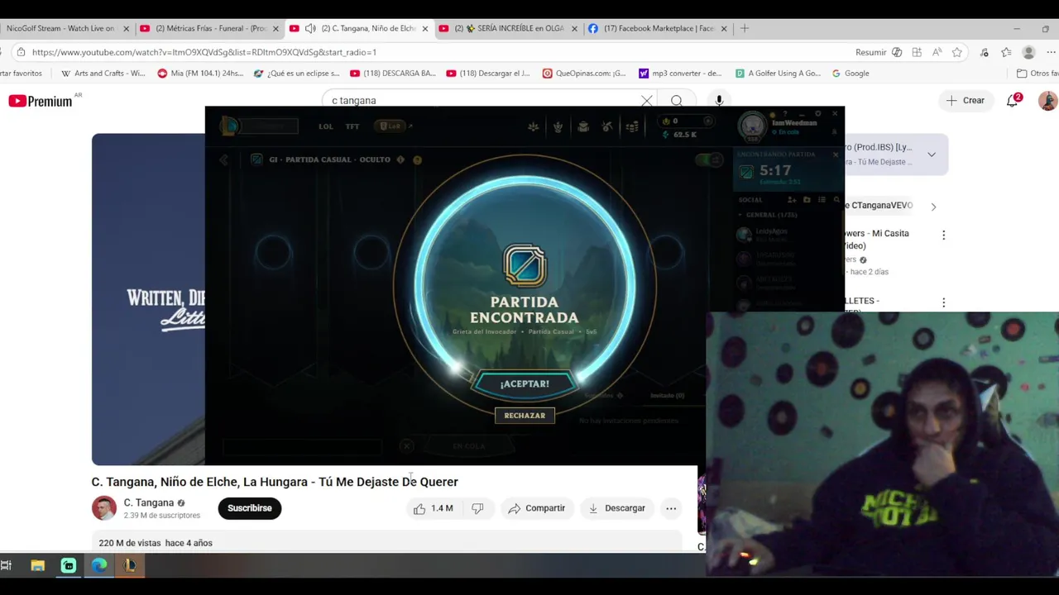Dislike the video with thumbs down
Image resolution: width=1059 pixels, height=595 pixels.
tap(477, 508)
